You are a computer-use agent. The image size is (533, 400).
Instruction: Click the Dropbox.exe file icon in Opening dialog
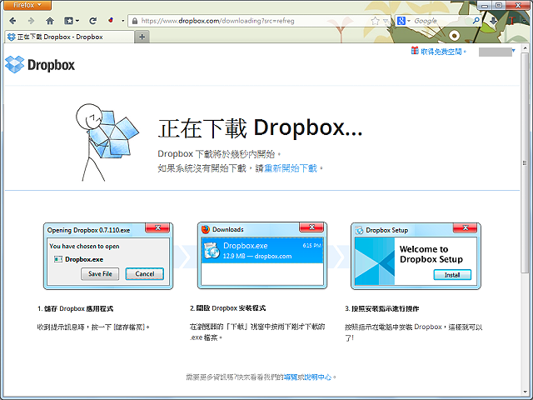tap(58, 259)
